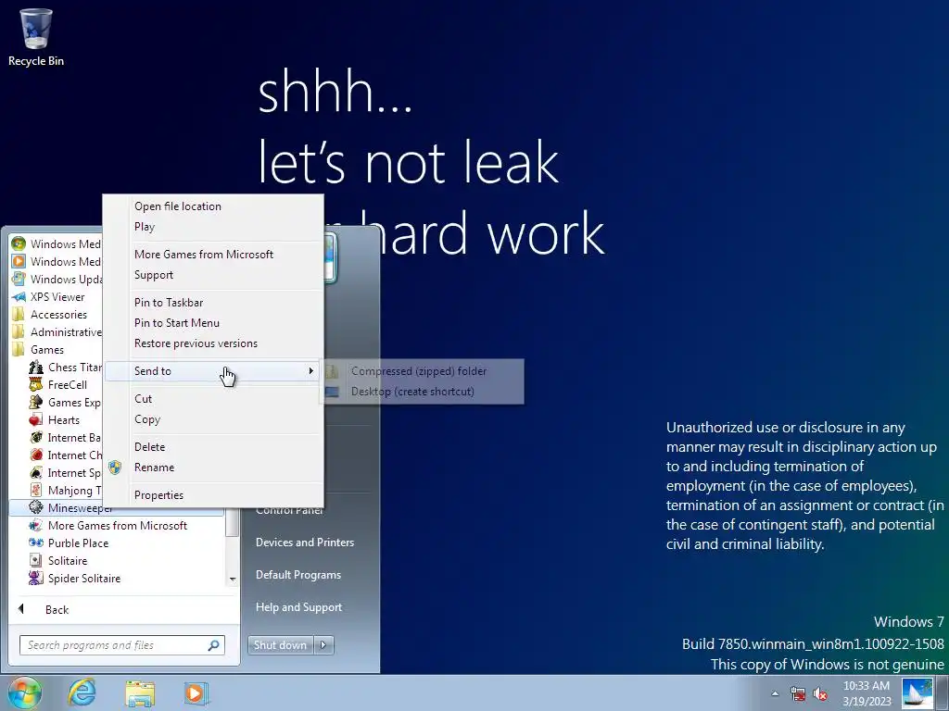
Task: Open Windows Media Player taskbar icon
Action: pyautogui.click(x=196, y=692)
